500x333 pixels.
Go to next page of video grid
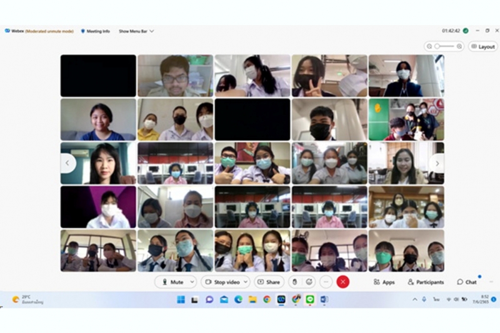click(437, 163)
